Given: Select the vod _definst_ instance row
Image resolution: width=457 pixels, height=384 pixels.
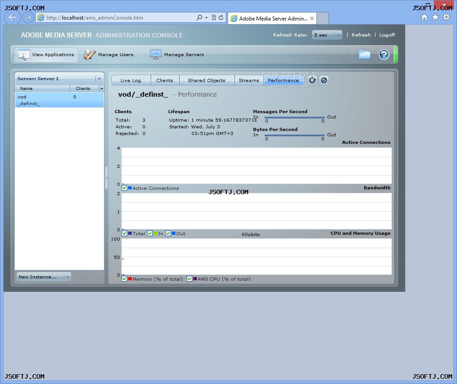Looking at the screenshot, I should 59,100.
